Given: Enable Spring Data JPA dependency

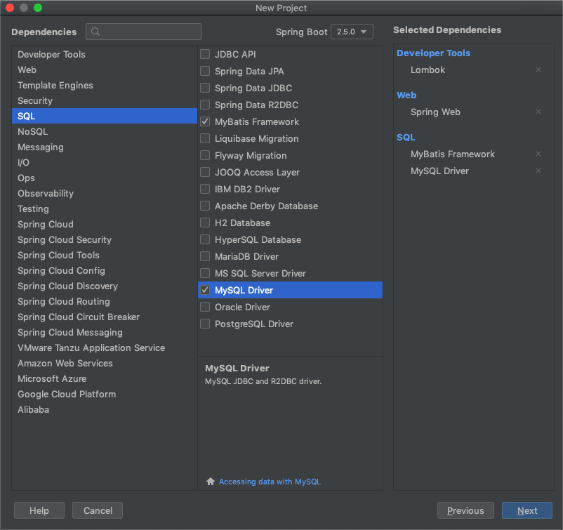Looking at the screenshot, I should (205, 71).
